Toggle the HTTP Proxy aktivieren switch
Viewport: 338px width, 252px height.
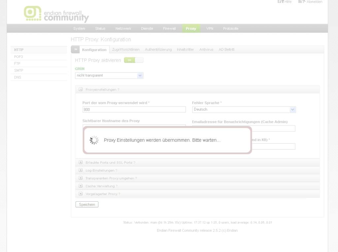click(x=134, y=60)
